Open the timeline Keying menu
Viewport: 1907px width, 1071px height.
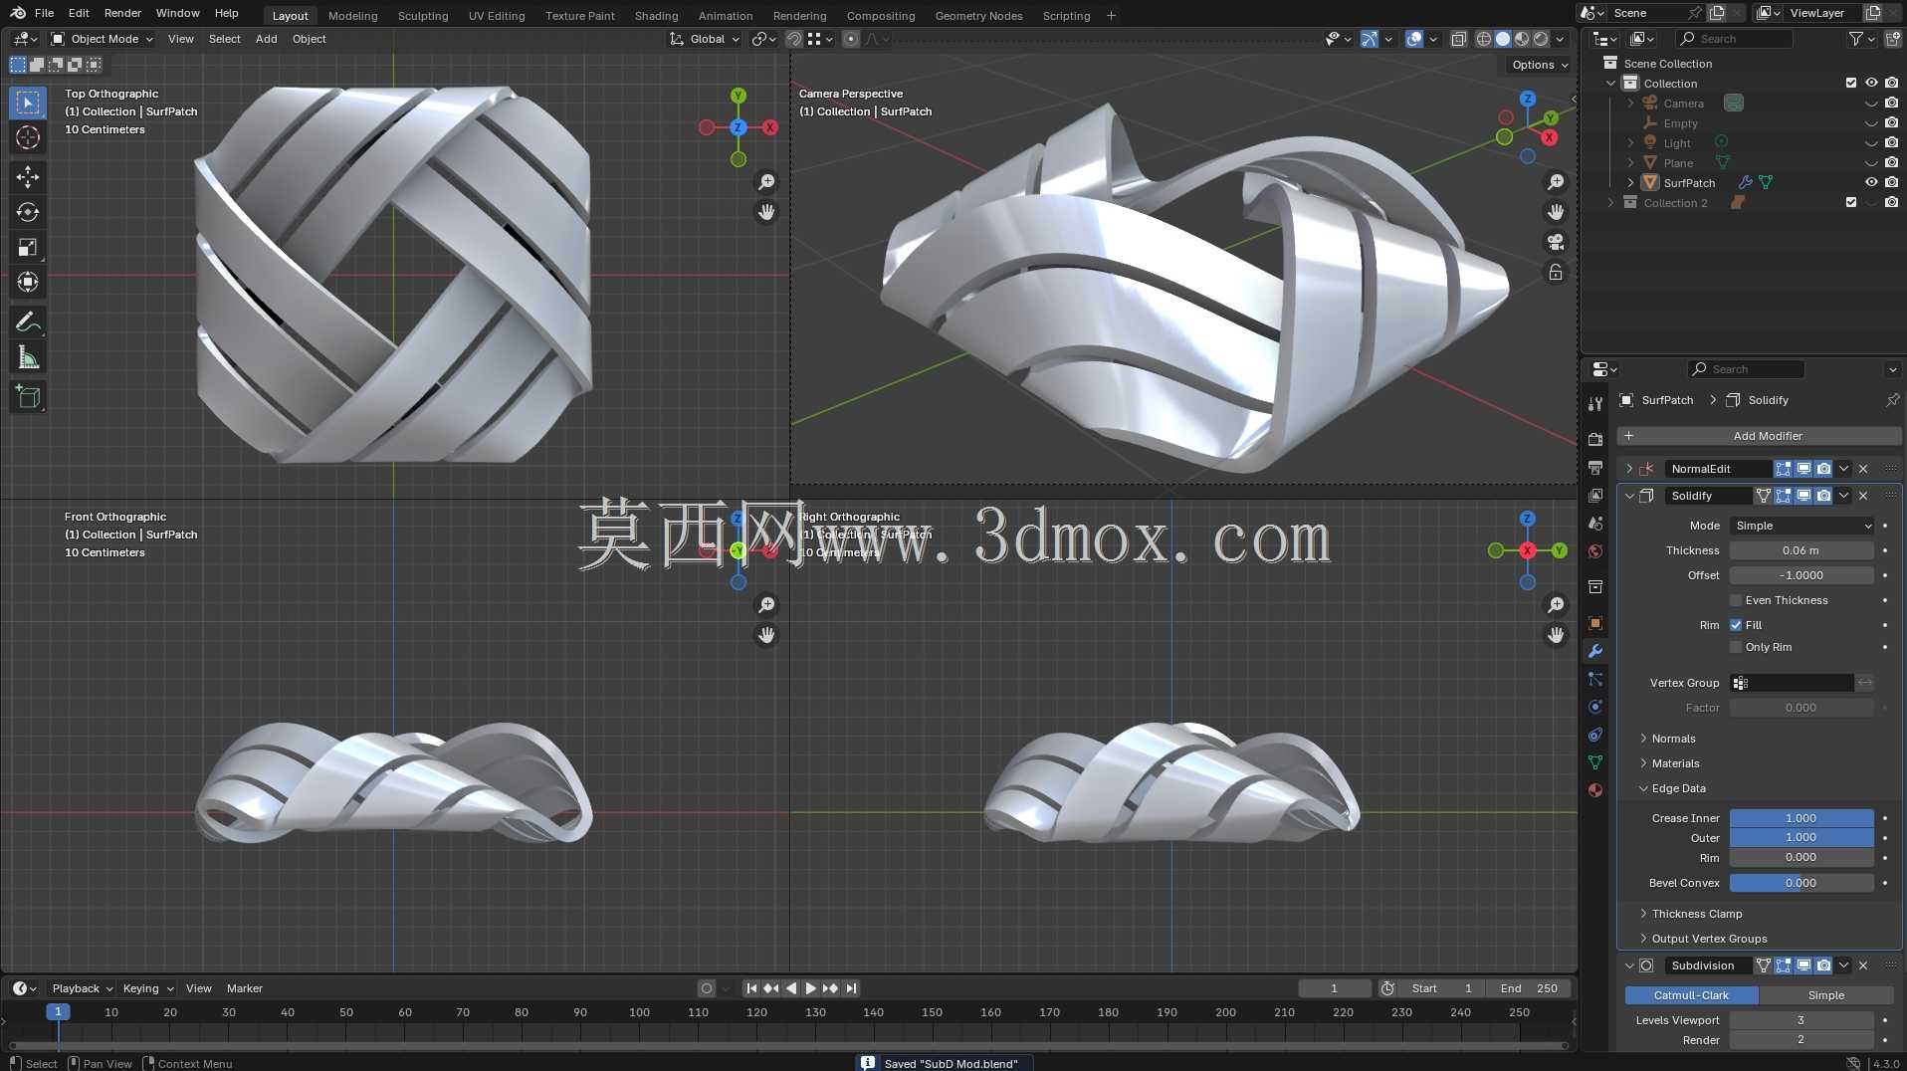pos(147,988)
